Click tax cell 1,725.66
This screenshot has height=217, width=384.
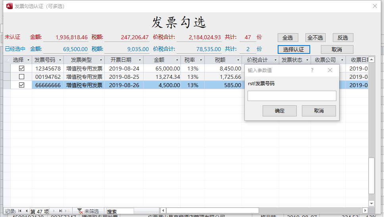pos(223,77)
